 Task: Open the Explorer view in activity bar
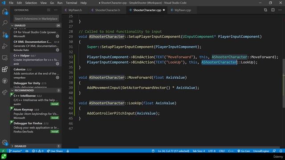5,12
